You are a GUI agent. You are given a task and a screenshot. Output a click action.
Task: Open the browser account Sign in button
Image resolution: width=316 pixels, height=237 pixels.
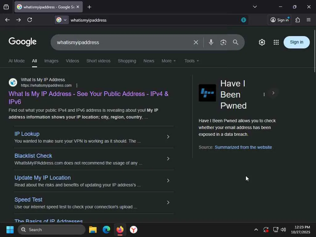pos(280,20)
